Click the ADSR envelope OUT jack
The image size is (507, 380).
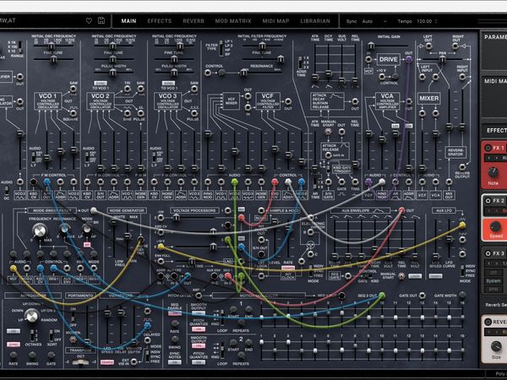pos(355,101)
